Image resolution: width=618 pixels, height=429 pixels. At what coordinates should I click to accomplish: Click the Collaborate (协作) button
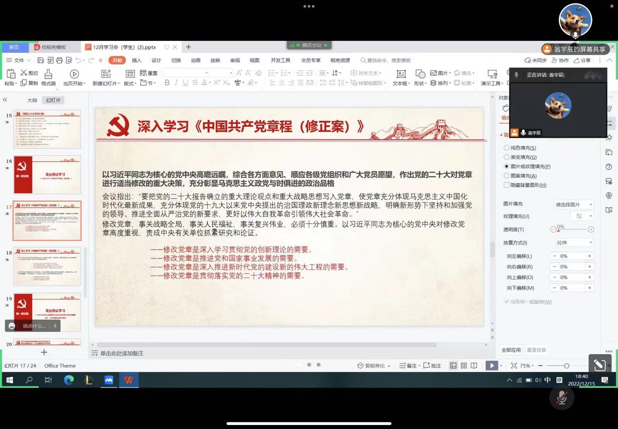pyautogui.click(x=560, y=60)
